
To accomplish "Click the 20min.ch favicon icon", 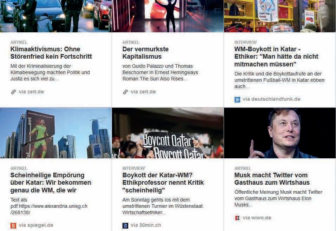I will pyautogui.click(x=125, y=225).
